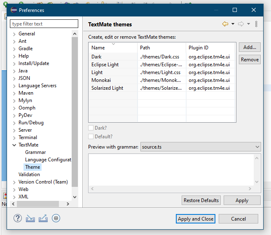
Task: Expand the PyDev tree node
Action: [14, 116]
